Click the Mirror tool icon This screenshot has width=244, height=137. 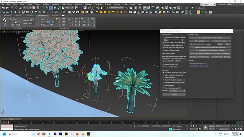(127, 8)
